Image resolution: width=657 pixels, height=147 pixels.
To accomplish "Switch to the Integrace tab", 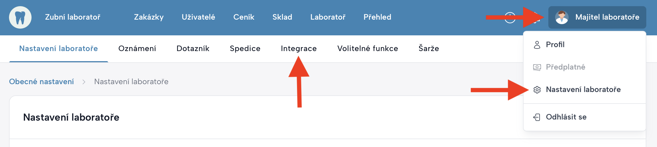I will click(299, 49).
